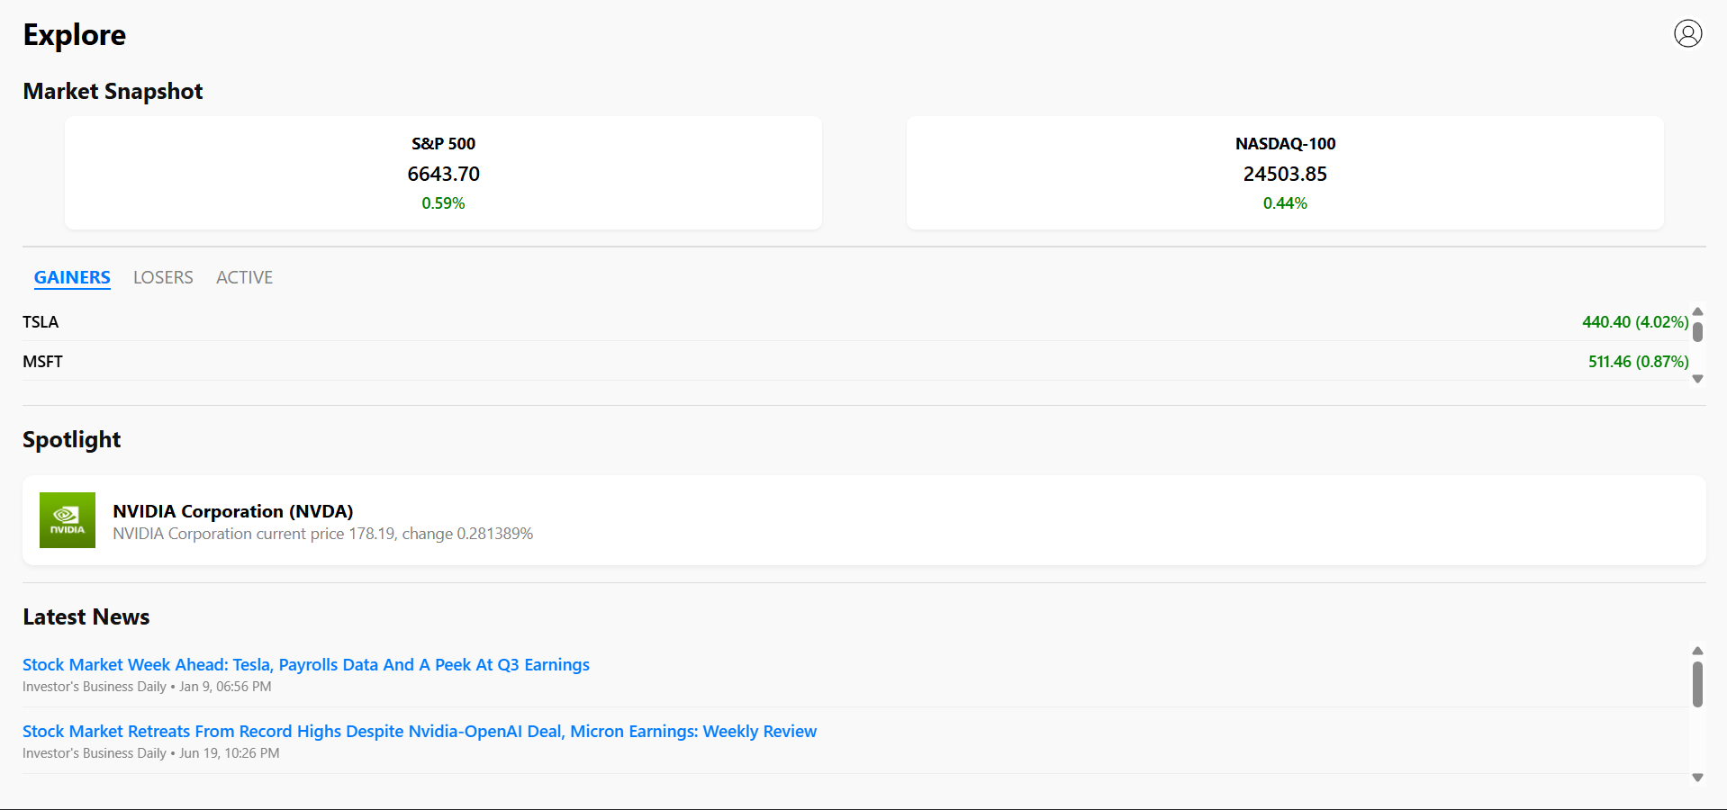
Task: Open the NASDAQ-100 snapshot card
Action: (1285, 173)
